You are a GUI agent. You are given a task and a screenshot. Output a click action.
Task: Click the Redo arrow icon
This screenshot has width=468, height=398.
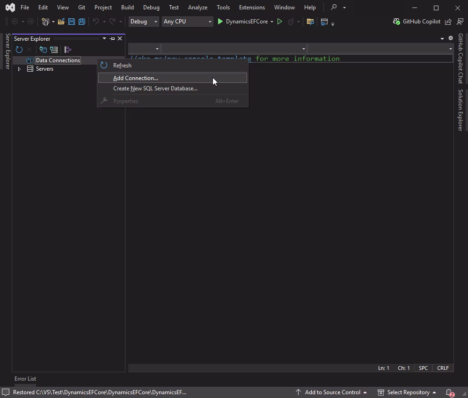click(x=112, y=21)
